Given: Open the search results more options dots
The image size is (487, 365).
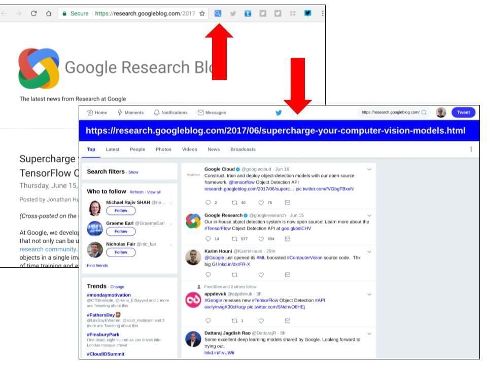Looking at the screenshot, I should (471, 149).
